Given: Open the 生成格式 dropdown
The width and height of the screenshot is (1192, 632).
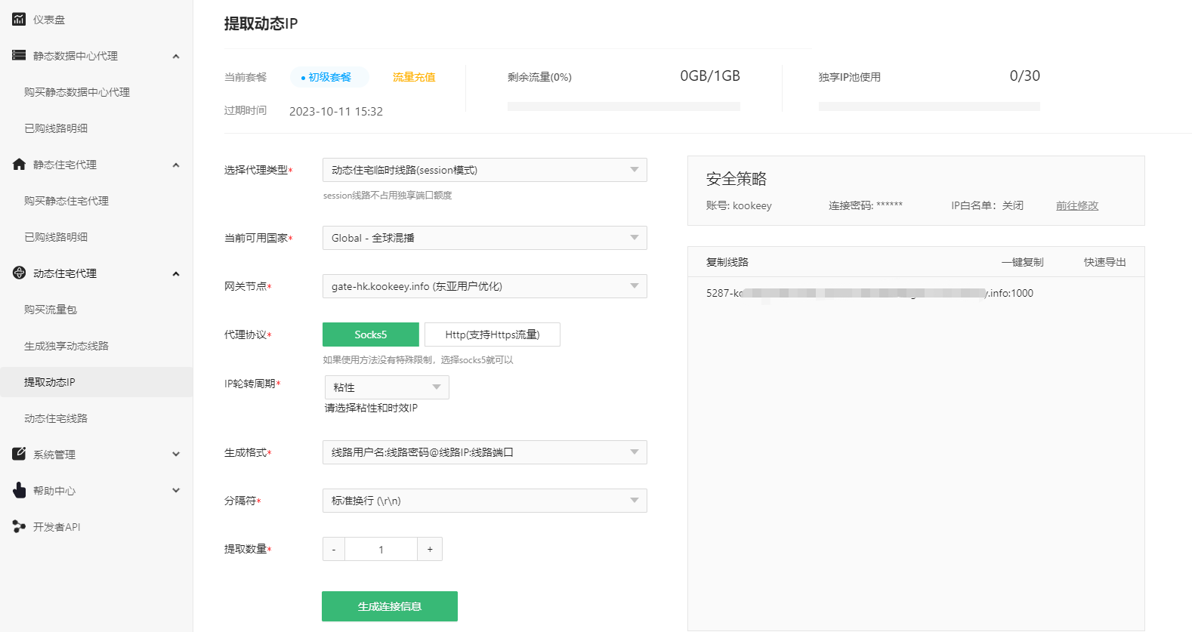Looking at the screenshot, I should [x=485, y=452].
